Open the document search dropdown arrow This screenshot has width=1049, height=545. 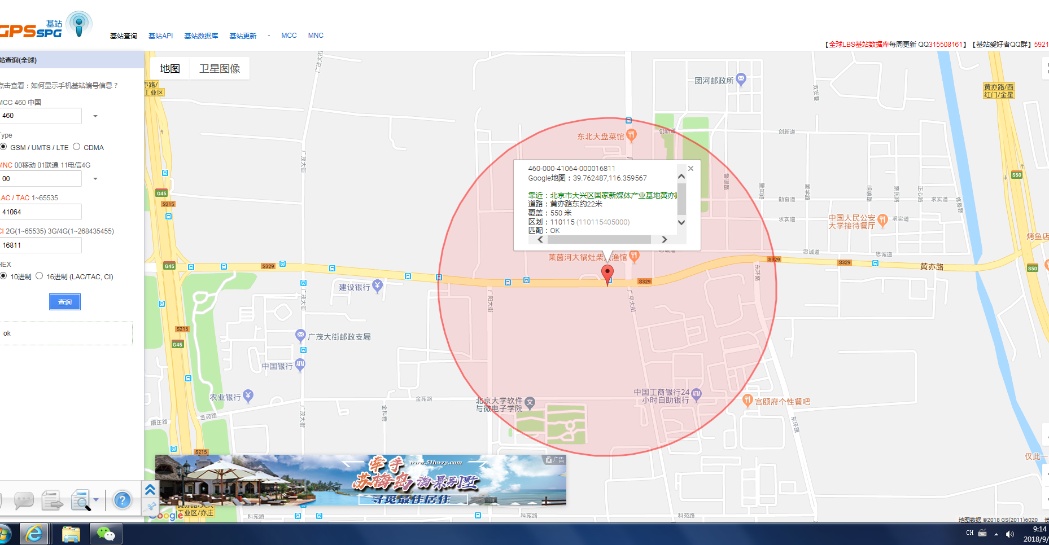pyautogui.click(x=96, y=500)
